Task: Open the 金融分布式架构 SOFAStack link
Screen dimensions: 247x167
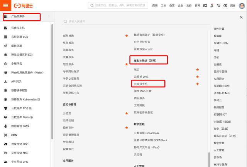Action: [151, 140]
